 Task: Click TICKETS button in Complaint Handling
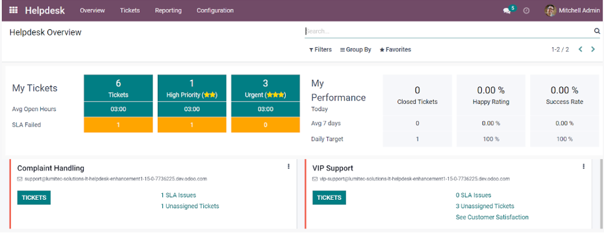tap(34, 198)
